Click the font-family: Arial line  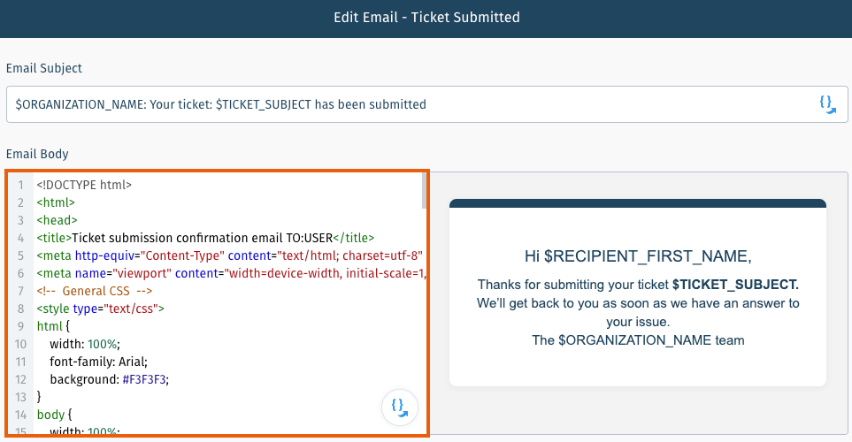(x=98, y=362)
